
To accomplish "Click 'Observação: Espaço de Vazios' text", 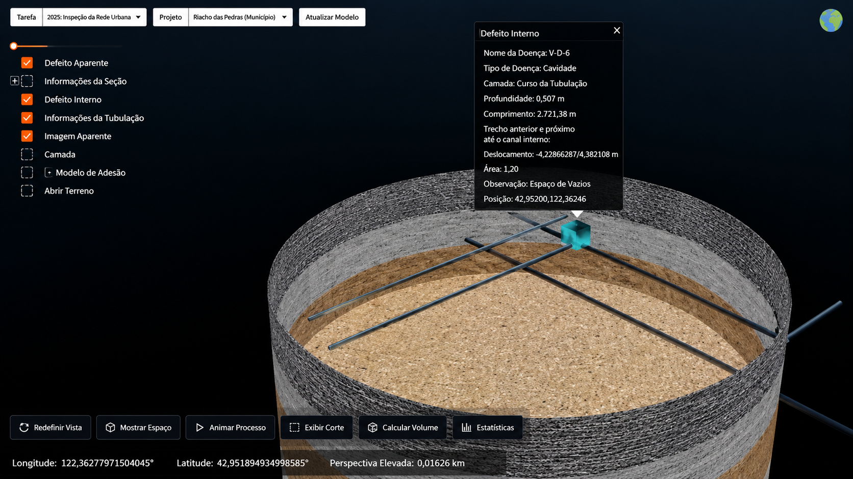I will (537, 184).
